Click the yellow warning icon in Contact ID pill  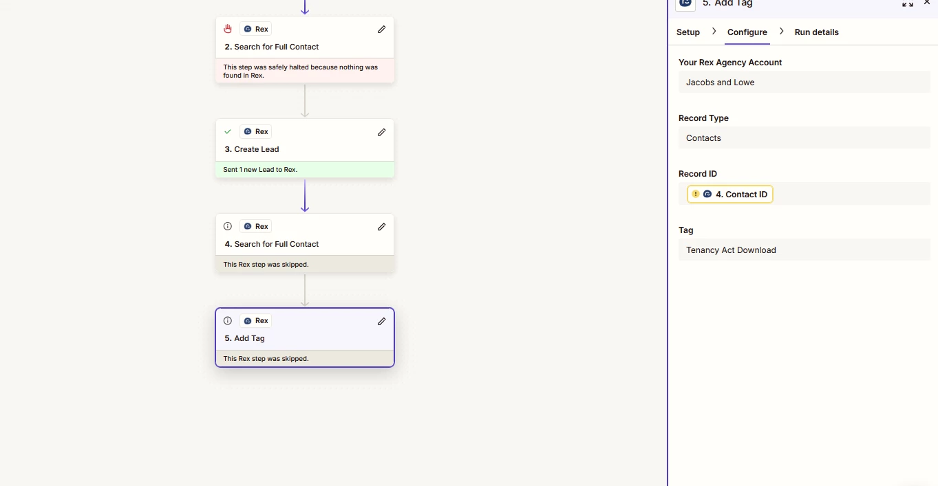tap(696, 195)
